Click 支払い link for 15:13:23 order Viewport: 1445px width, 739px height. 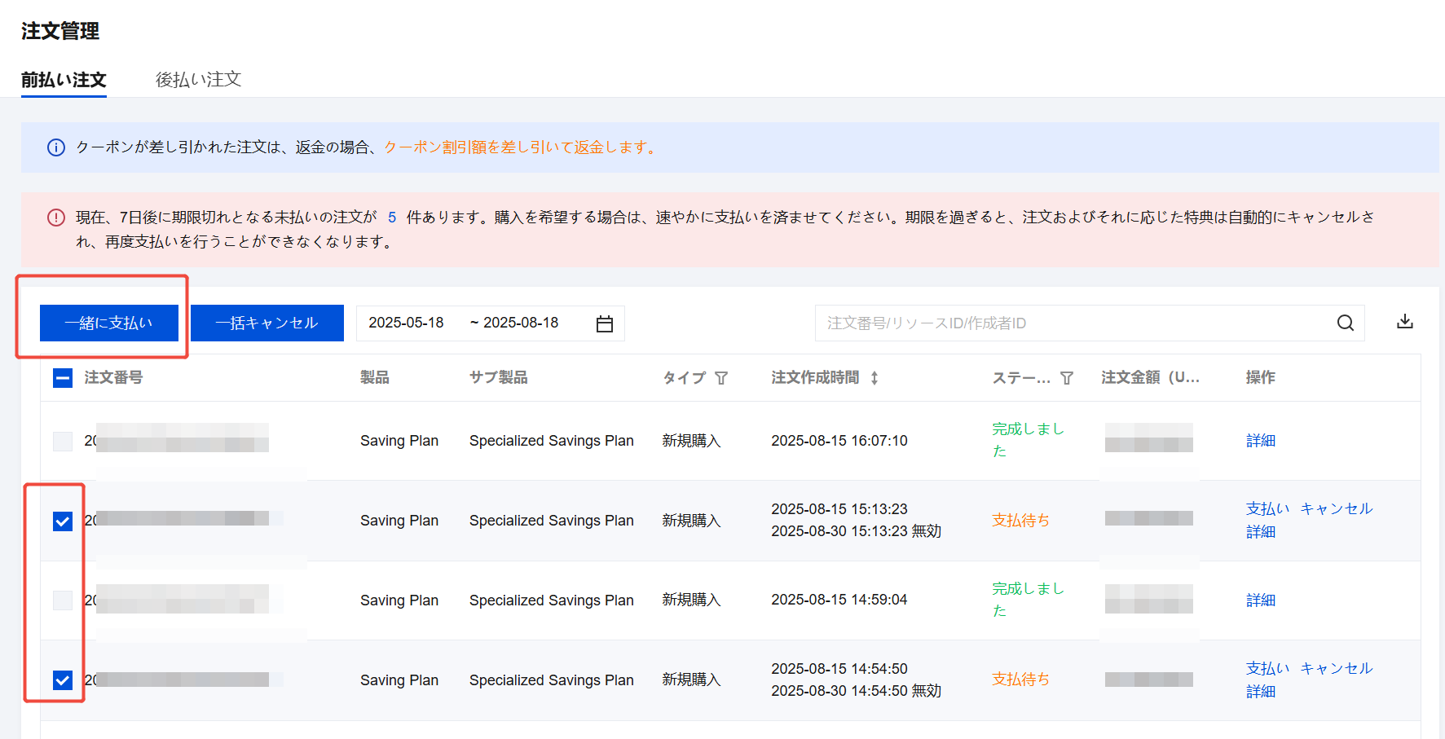click(x=1267, y=509)
